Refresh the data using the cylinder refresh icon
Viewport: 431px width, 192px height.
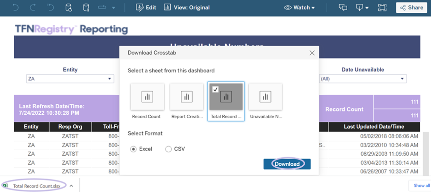68,7
